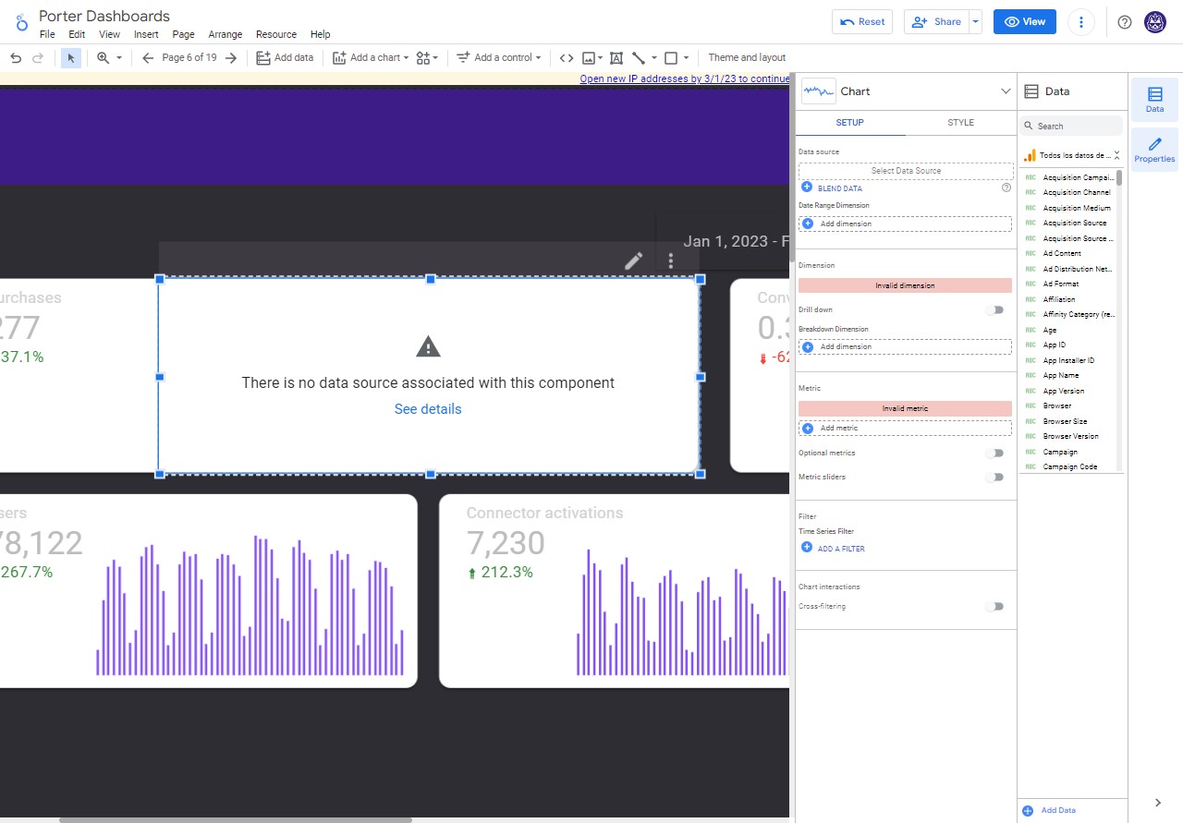
Task: Click the See details link
Action: [428, 409]
